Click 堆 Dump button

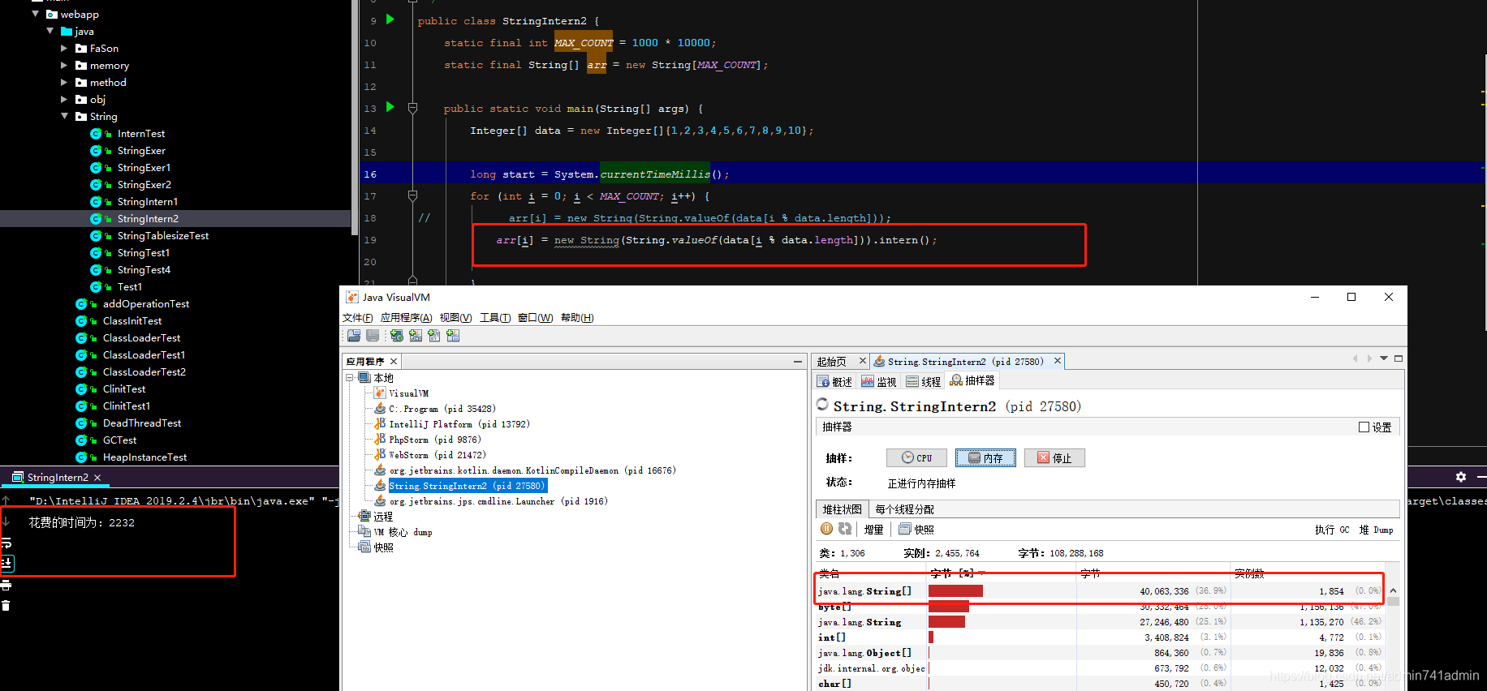1377,530
